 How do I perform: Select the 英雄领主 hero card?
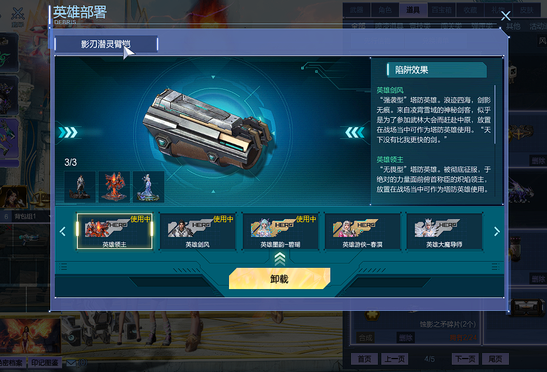114,231
